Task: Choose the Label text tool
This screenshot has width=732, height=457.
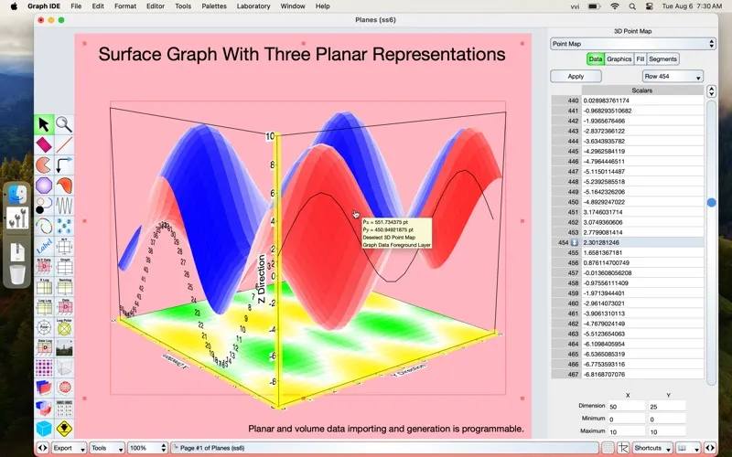Action: [44, 246]
